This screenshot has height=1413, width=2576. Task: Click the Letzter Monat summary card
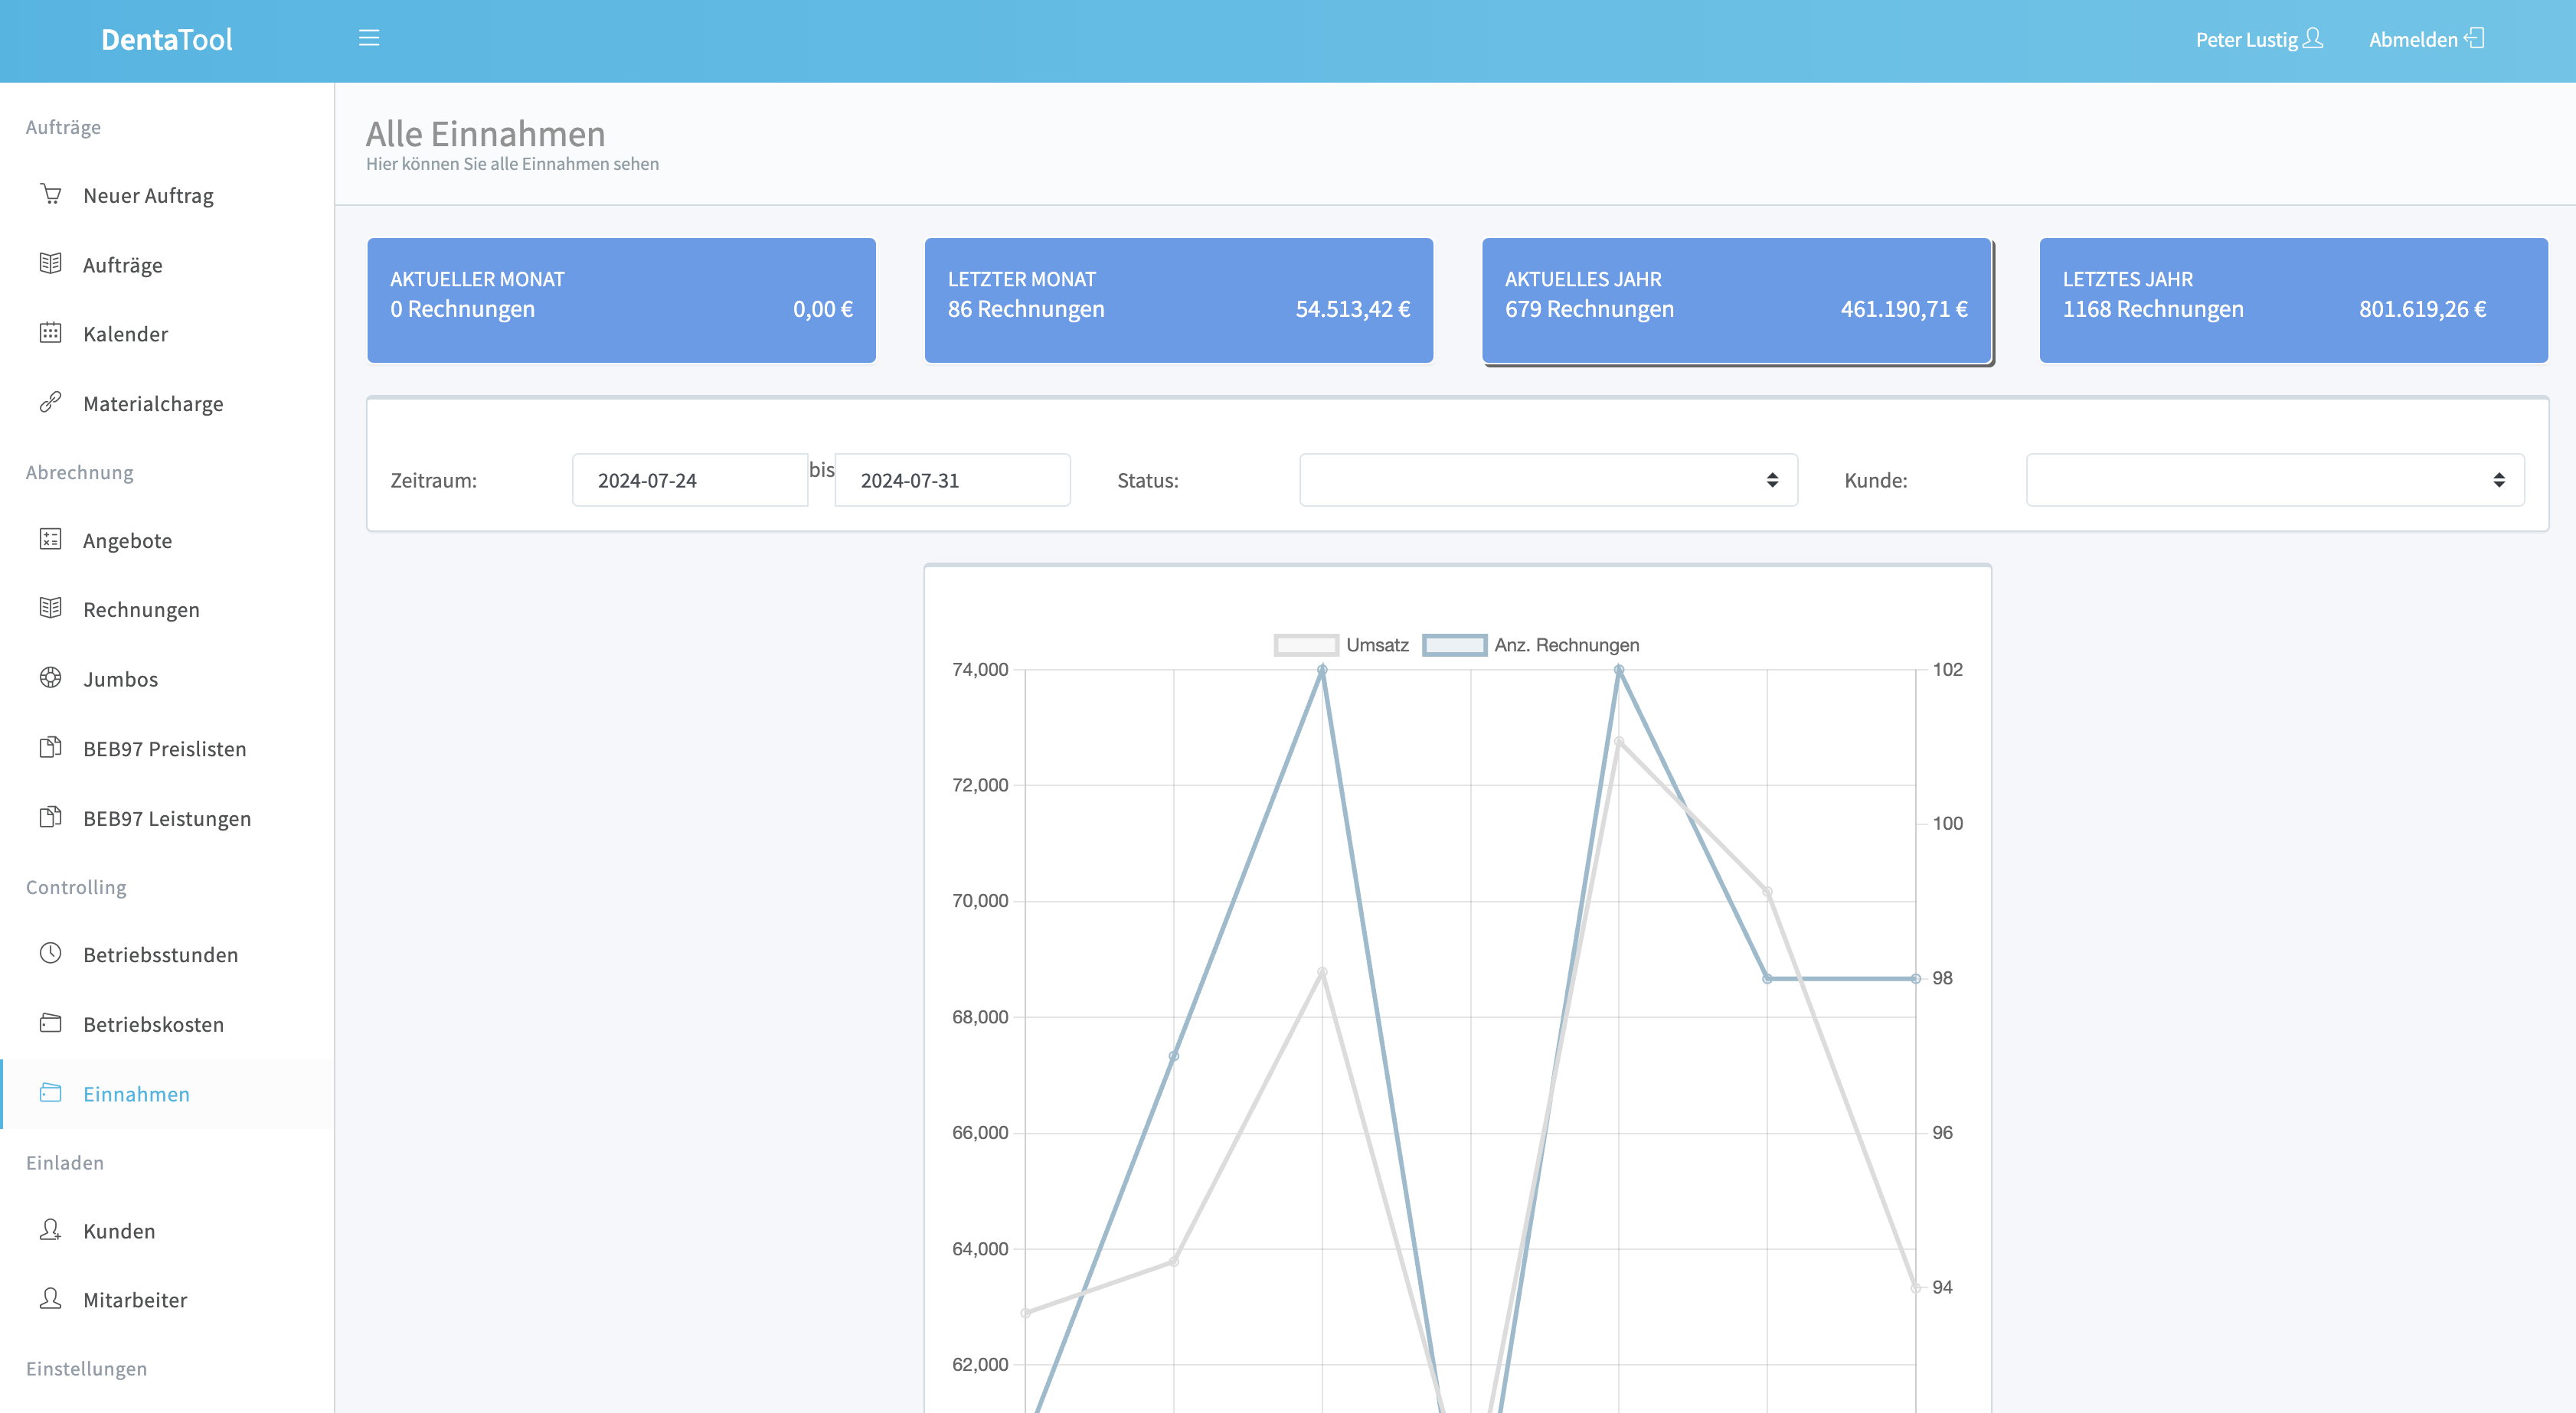1178,300
